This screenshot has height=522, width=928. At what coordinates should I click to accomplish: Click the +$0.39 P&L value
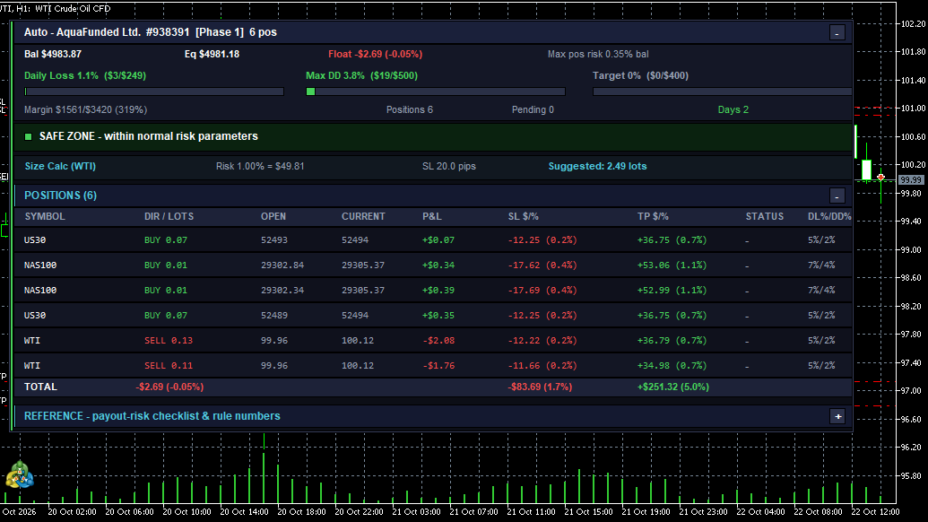pyautogui.click(x=438, y=291)
